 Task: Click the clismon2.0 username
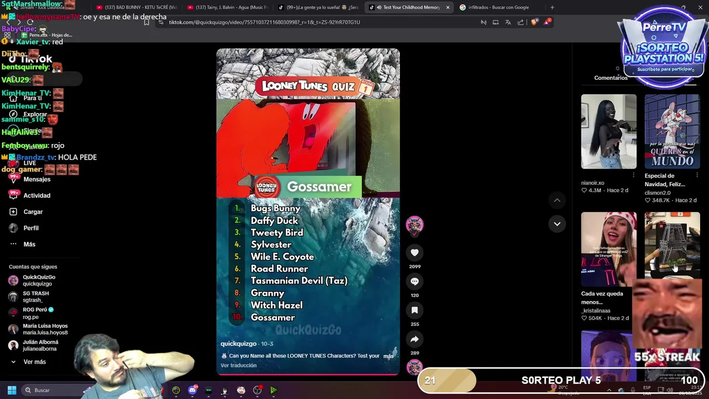click(657, 193)
